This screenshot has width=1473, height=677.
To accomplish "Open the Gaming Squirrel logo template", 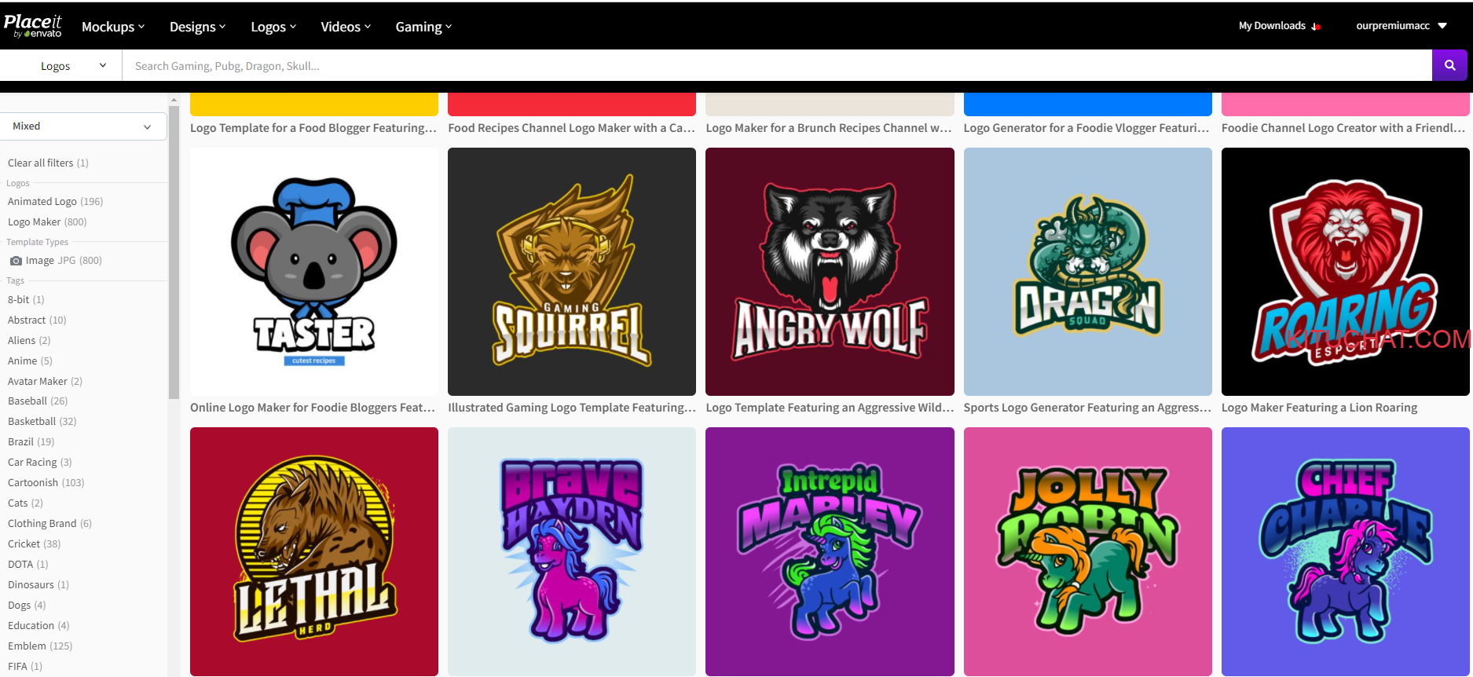I will coord(571,272).
